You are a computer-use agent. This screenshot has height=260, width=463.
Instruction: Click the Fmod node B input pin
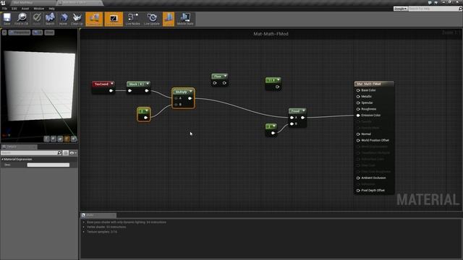tap(292, 123)
